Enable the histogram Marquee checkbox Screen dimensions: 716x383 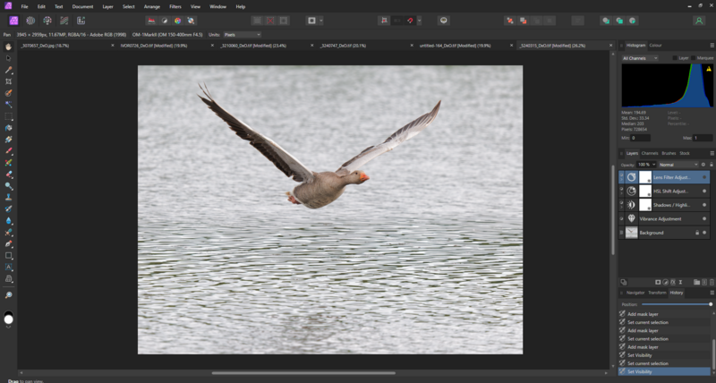(x=693, y=58)
